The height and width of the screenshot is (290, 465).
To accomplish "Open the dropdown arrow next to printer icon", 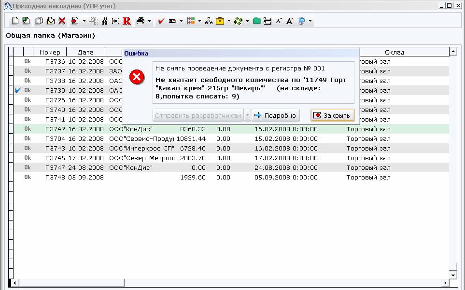I will pyautogui.click(x=149, y=21).
